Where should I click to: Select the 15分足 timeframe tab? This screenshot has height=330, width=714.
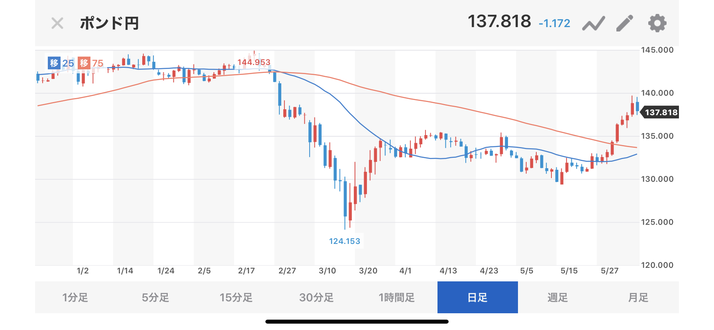coord(236,297)
